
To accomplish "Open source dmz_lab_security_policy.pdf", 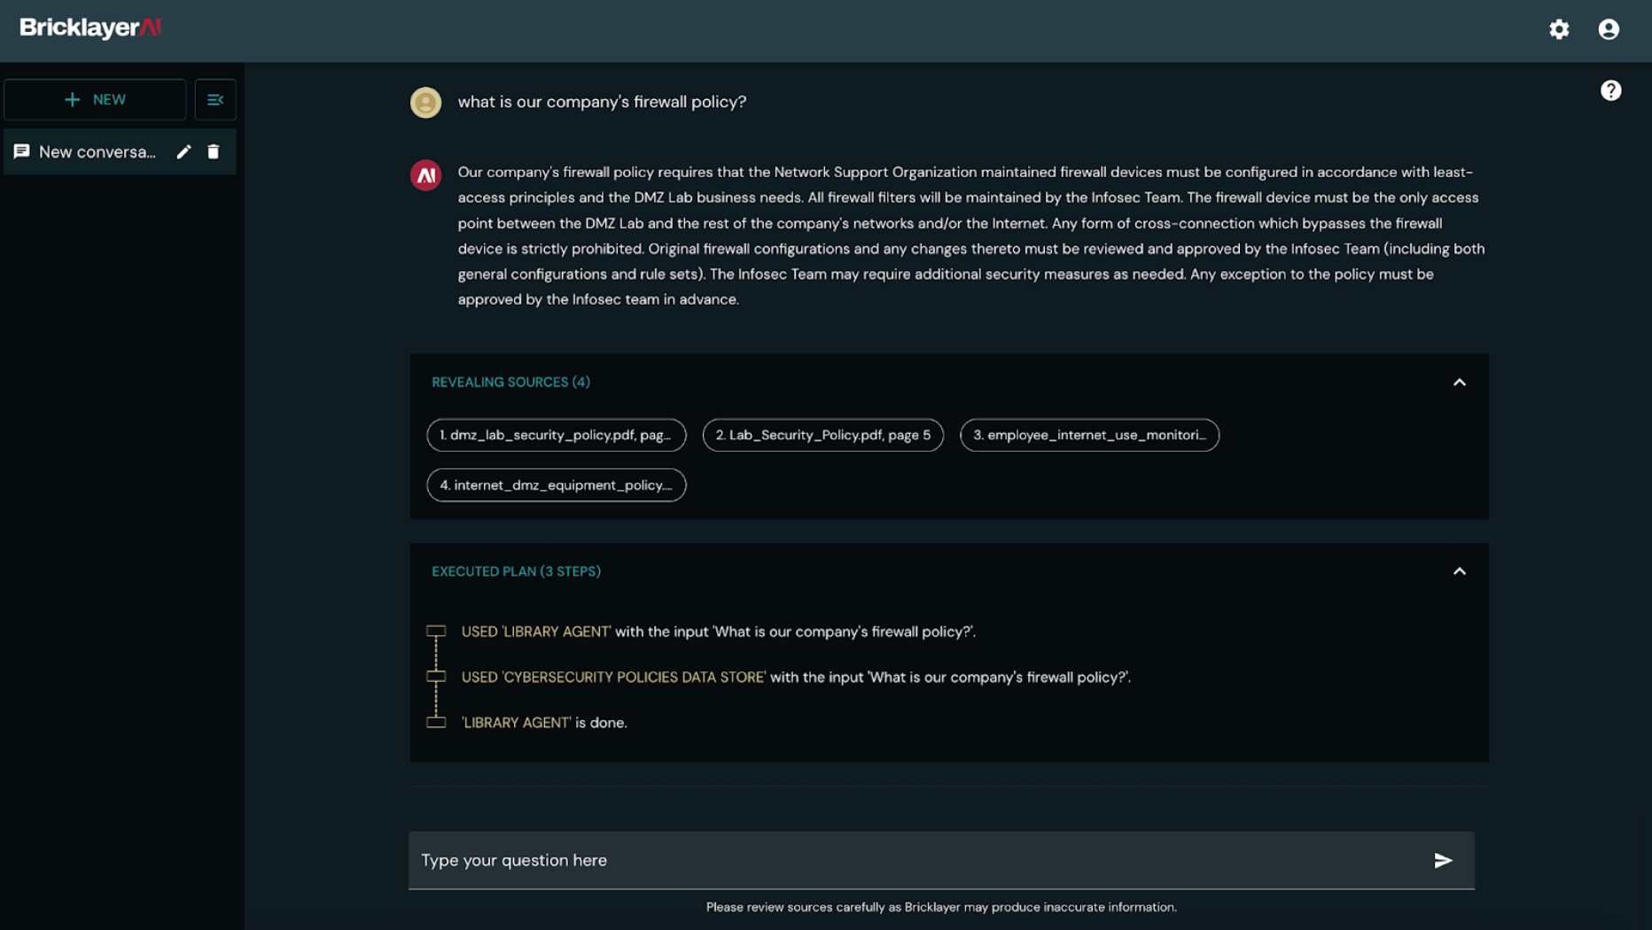I will point(556,435).
